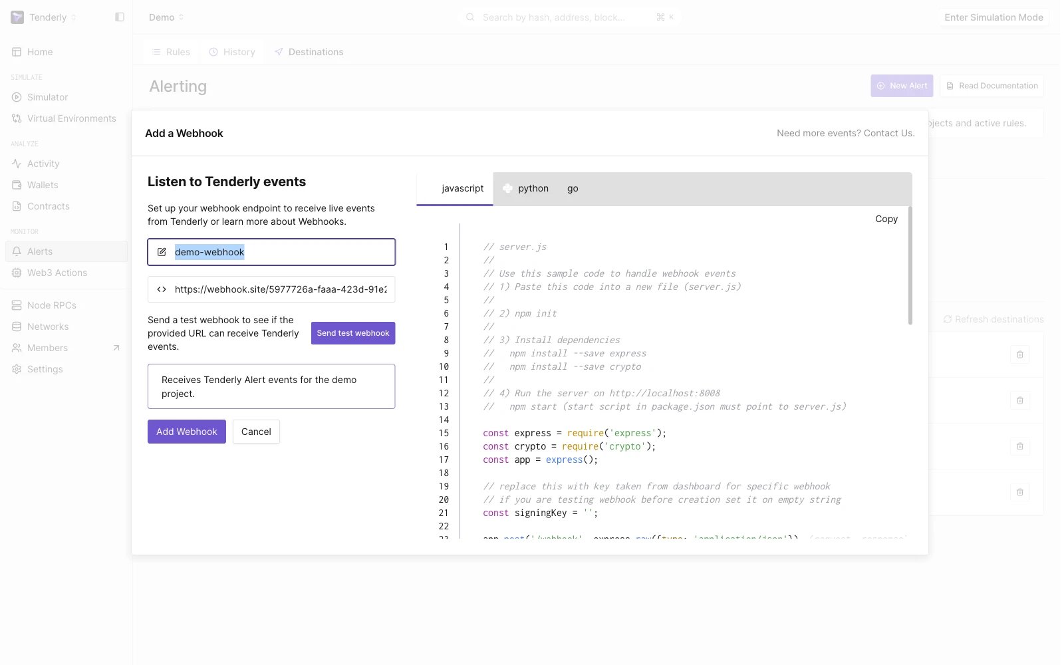Click fourth destination trash icon
This screenshot has width=1064, height=665.
pos(1019,492)
